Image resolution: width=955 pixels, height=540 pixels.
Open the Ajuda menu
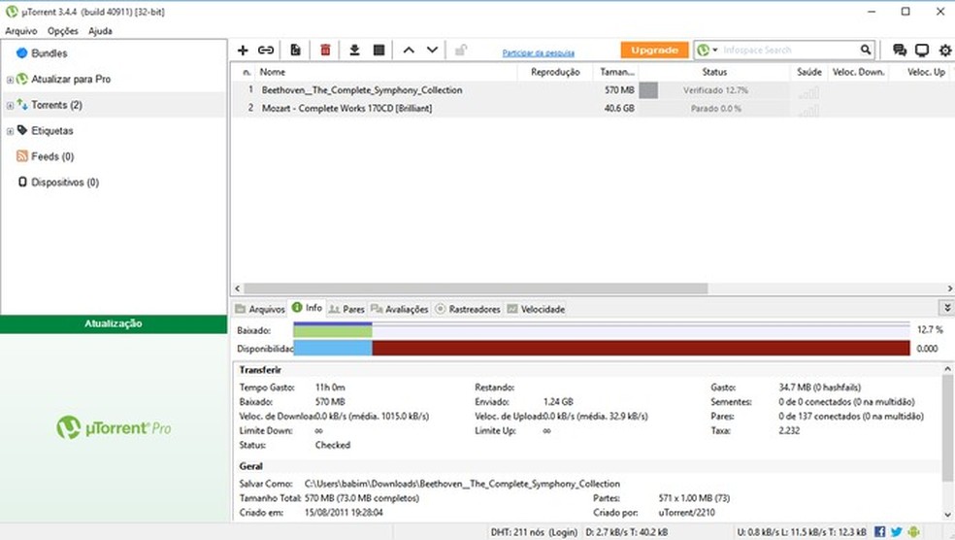click(x=100, y=30)
